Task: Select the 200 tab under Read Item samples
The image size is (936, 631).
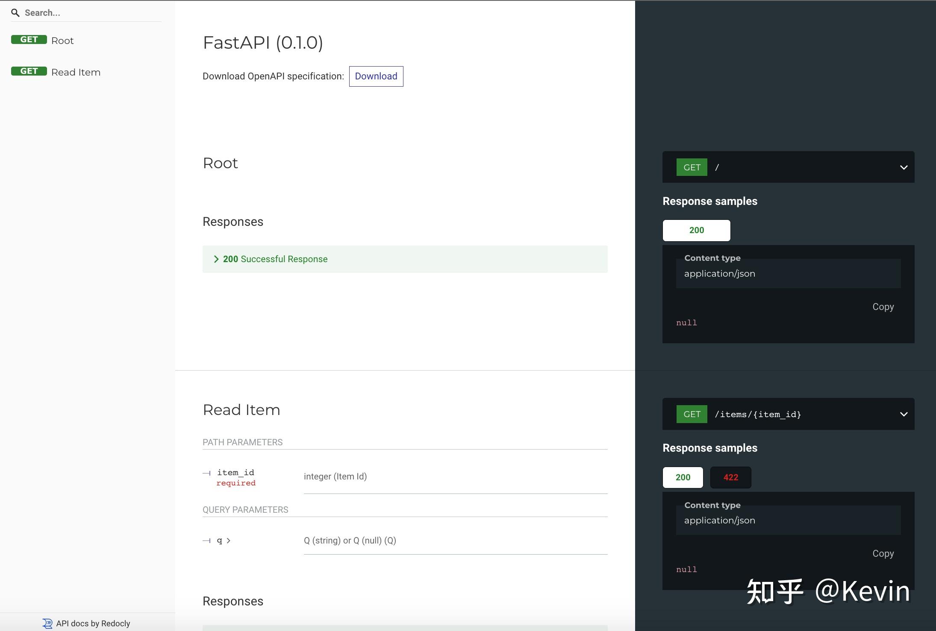Action: 682,477
